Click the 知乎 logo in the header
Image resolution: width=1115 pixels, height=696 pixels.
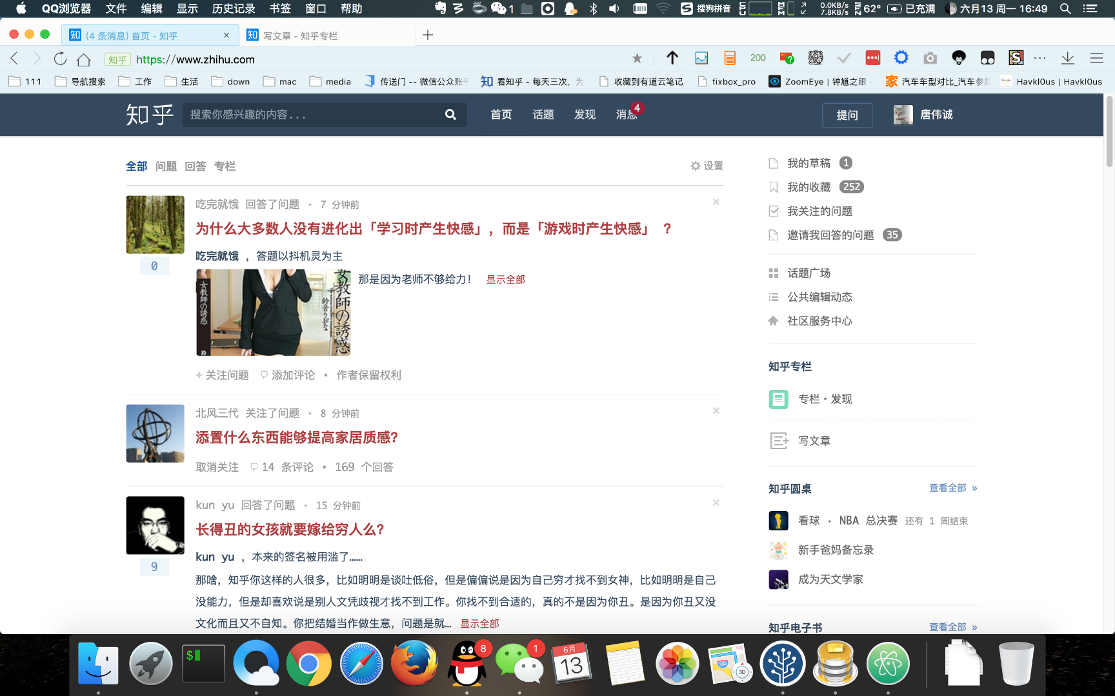pyautogui.click(x=150, y=115)
